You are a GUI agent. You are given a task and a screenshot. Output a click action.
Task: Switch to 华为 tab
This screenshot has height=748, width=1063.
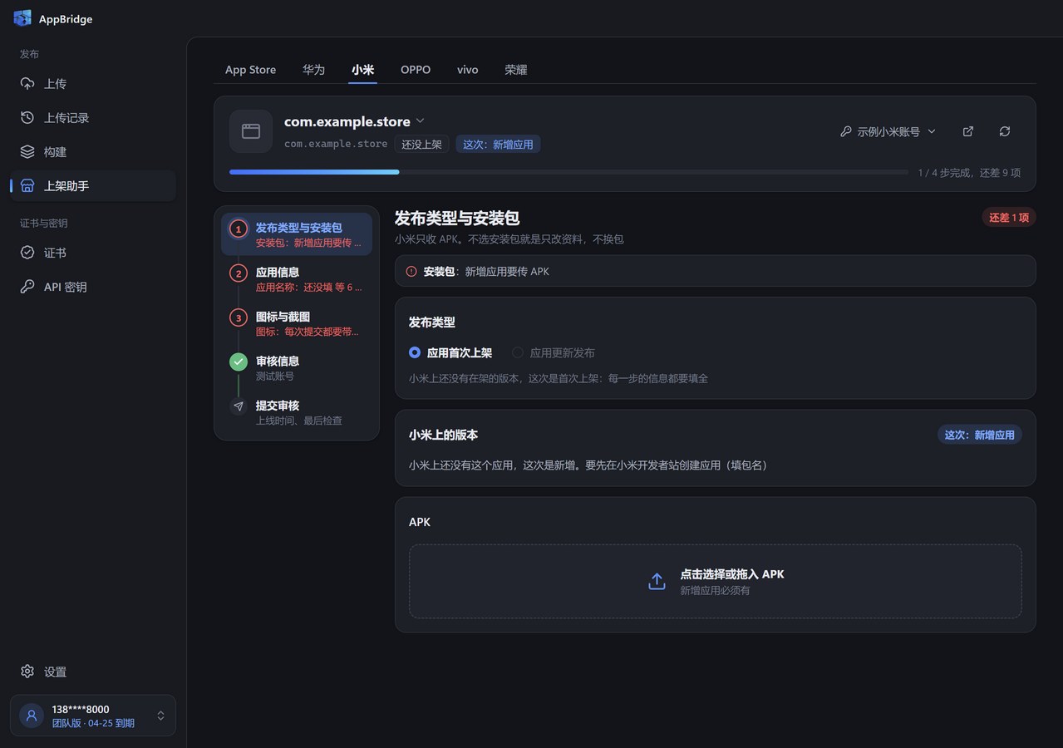pyautogui.click(x=313, y=70)
